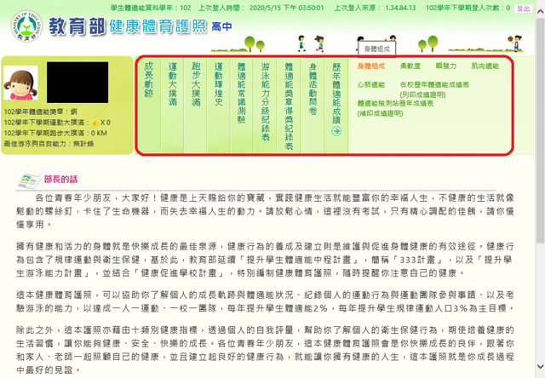Open the 身體活動問卷 menu tab
The height and width of the screenshot is (378, 545).
[x=313, y=89]
